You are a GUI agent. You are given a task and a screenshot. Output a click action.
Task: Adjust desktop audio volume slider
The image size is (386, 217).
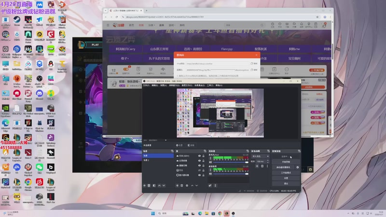[x=231, y=174]
